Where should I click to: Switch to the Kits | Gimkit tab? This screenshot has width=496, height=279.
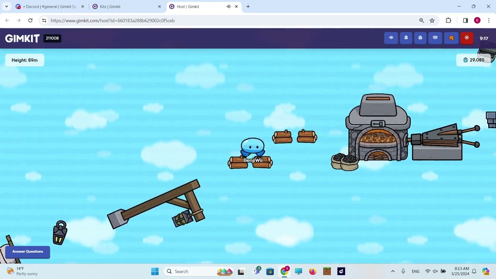pos(126,7)
